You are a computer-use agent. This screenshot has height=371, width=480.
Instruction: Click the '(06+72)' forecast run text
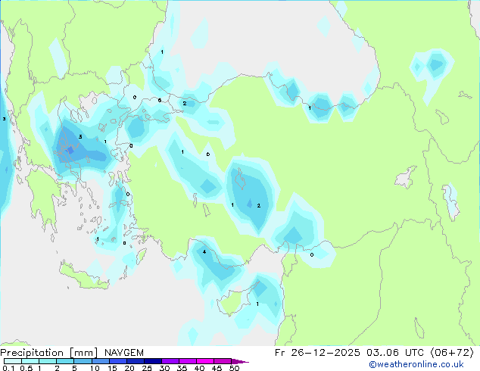[452, 353]
